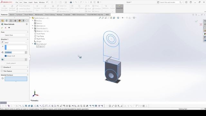The image size is (206, 116).
Task: Enable the Direction 2 checkbox
Action: [x=2, y=67]
